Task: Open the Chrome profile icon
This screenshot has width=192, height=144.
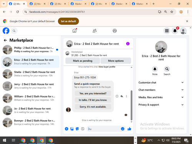Action: (181, 12)
